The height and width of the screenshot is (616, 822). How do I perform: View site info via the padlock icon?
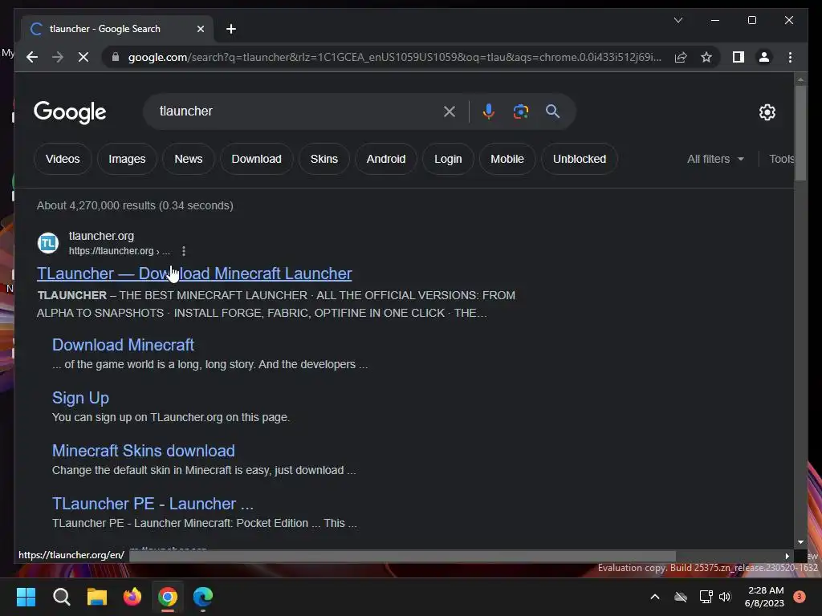click(116, 57)
